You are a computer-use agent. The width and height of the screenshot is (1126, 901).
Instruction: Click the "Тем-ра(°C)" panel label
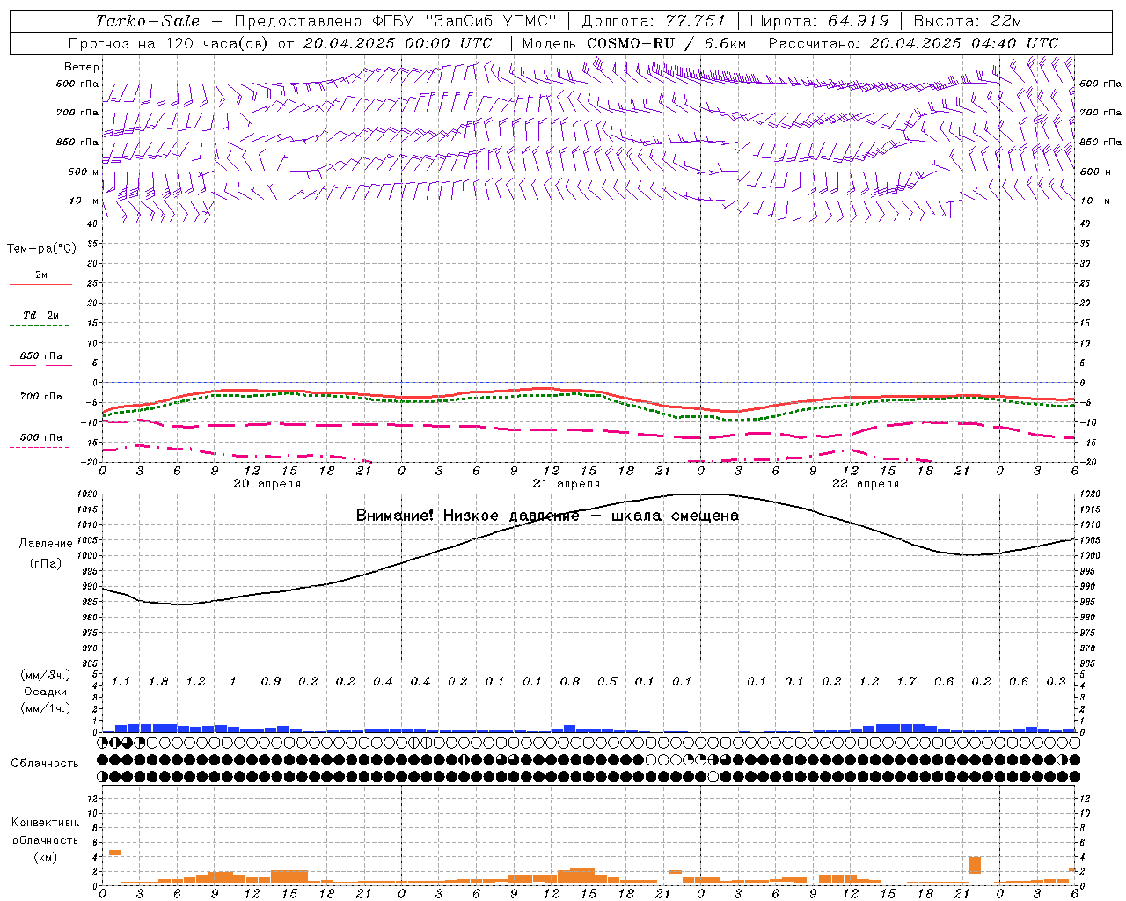pyautogui.click(x=41, y=249)
